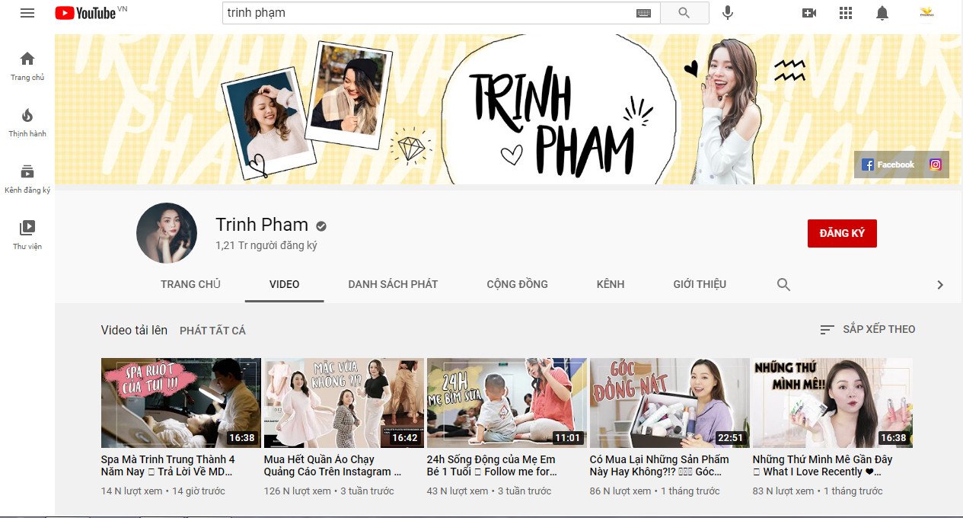This screenshot has height=518, width=963.
Task: Click the magnifier search button
Action: 684,13
